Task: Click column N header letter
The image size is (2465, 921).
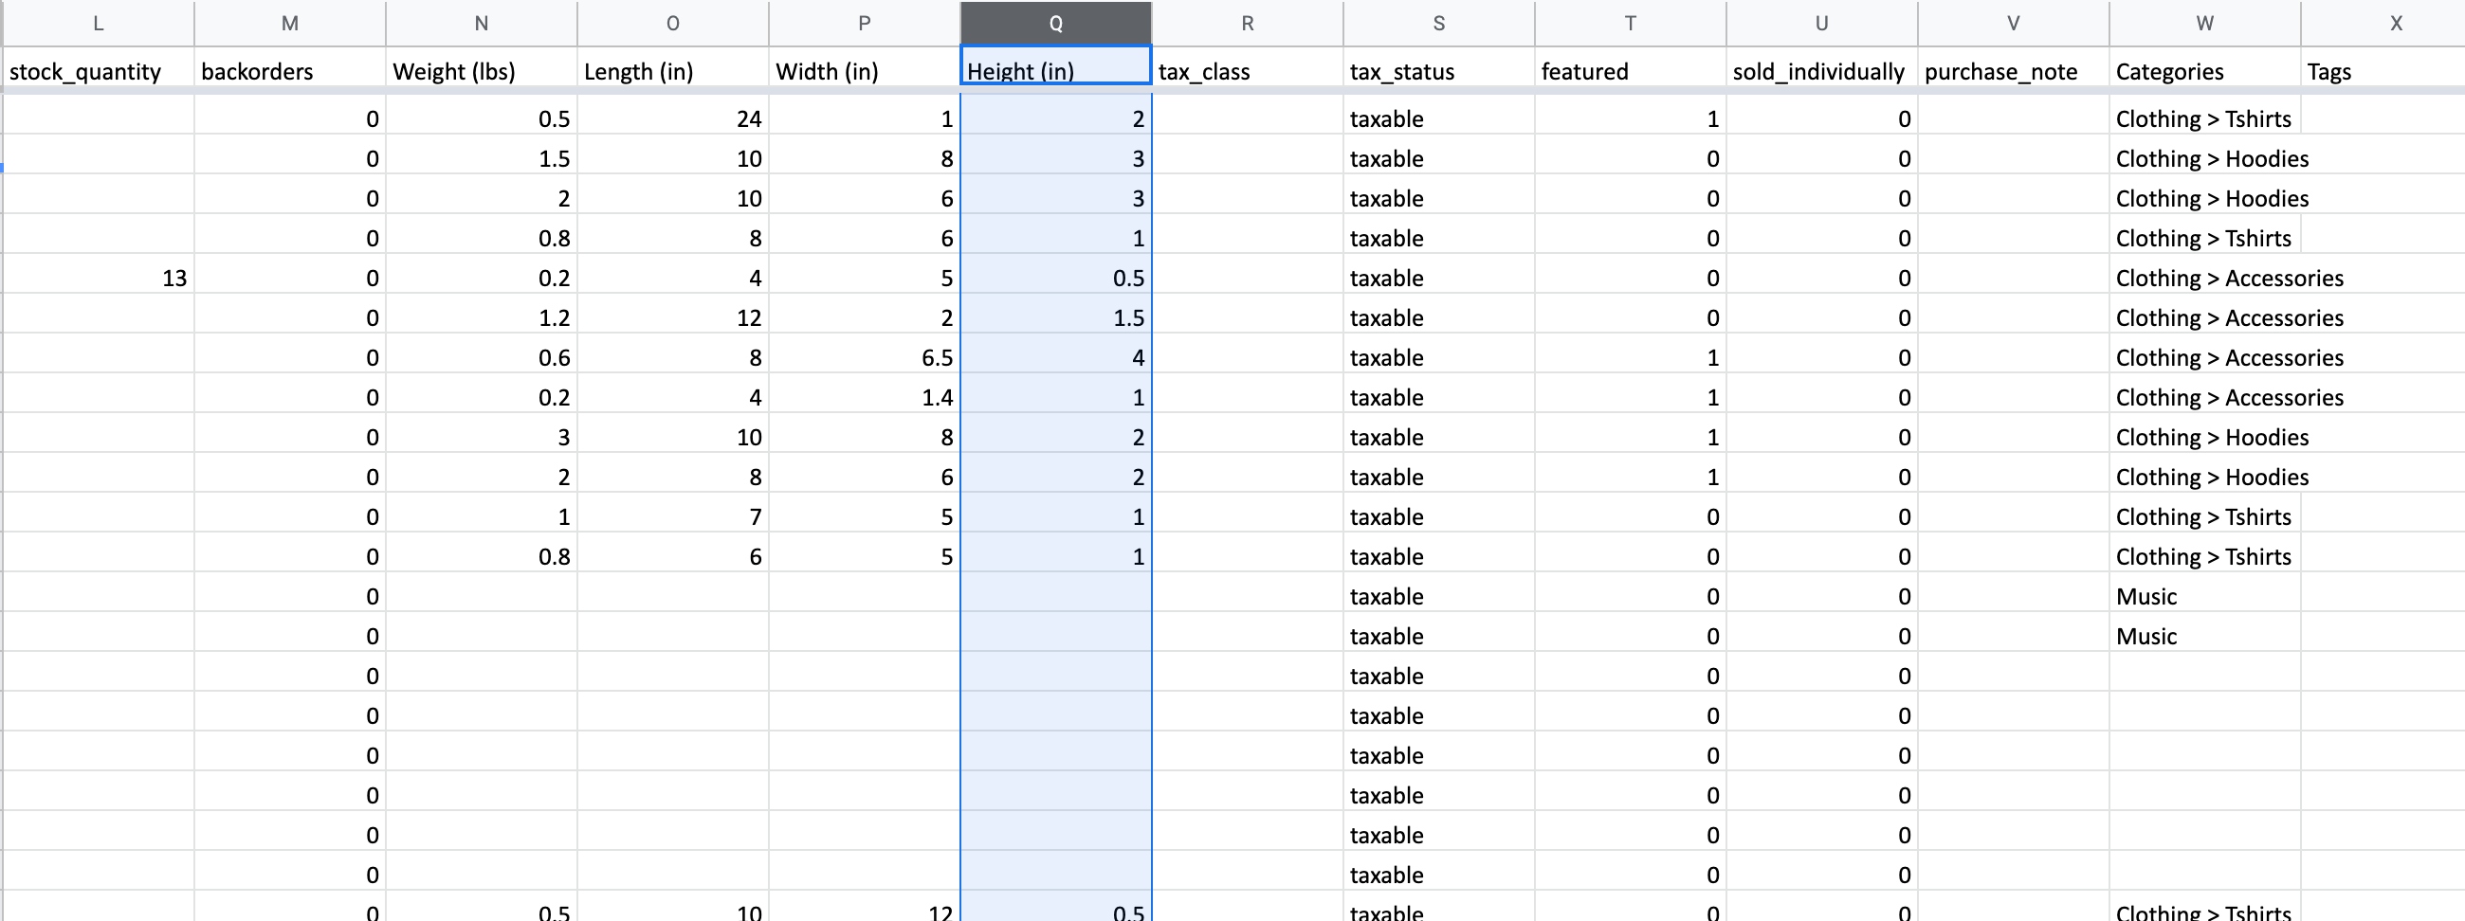Action: (482, 24)
